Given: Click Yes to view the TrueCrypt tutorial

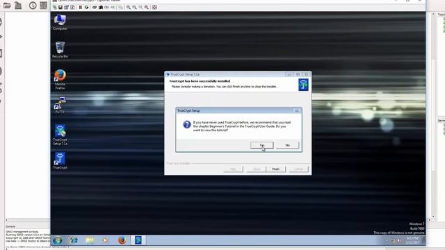Looking at the screenshot, I should [x=262, y=145].
